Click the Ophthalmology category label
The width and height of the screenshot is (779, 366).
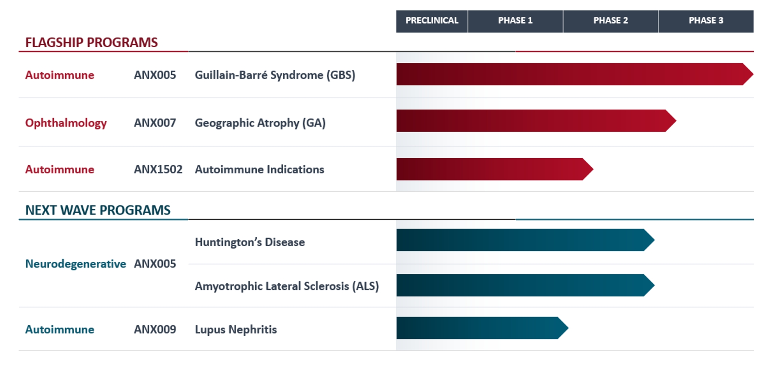pyautogui.click(x=66, y=123)
